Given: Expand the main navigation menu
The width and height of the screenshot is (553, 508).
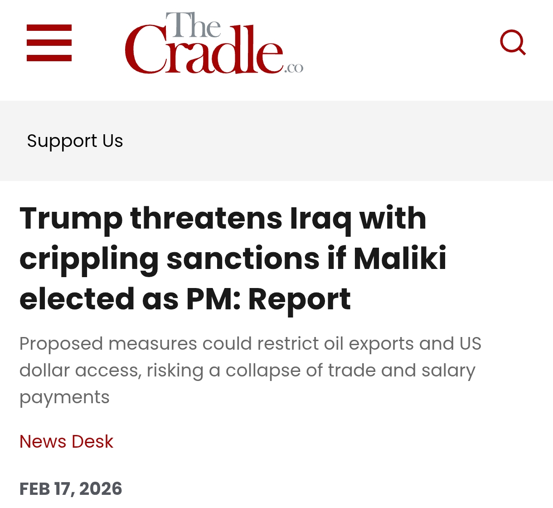Looking at the screenshot, I should [49, 43].
